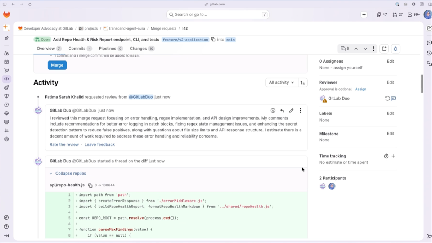Image resolution: width=432 pixels, height=243 pixels.
Task: Open more actions on GitLab Duo comment
Action: coord(301,111)
